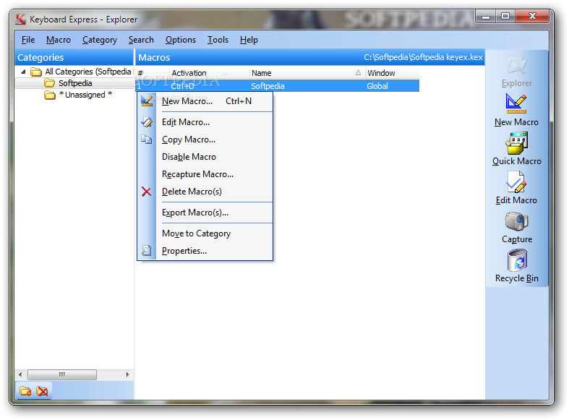569x420 pixels.
Task: Click the Softpedia category folder icon
Action: 49,83
